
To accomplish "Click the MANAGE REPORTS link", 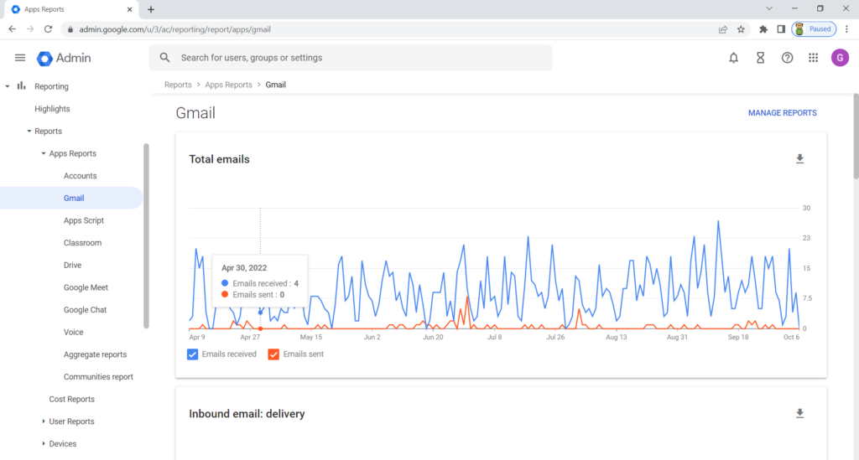I will coord(783,112).
